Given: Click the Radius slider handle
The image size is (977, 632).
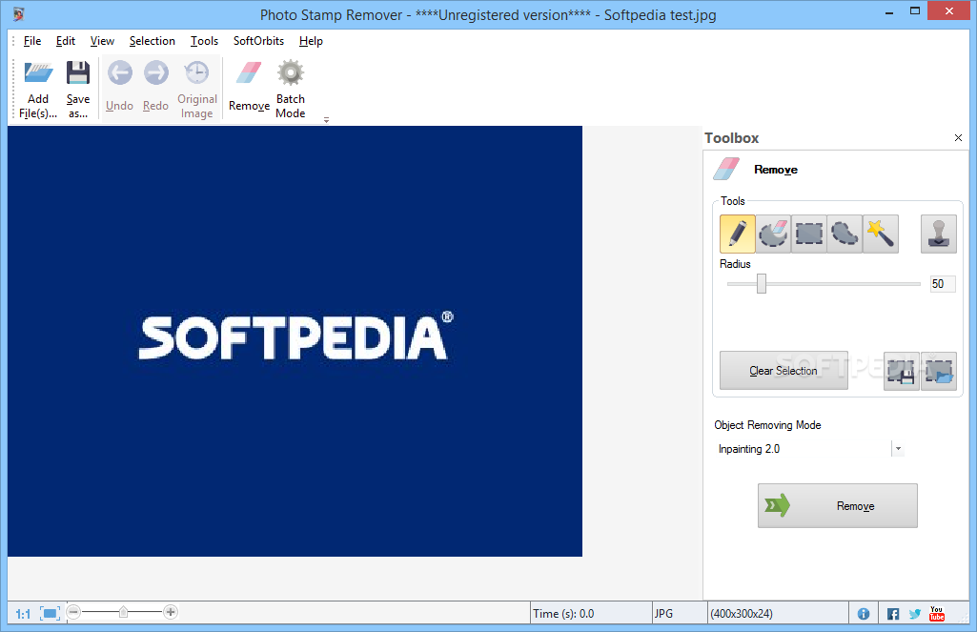Looking at the screenshot, I should tap(762, 284).
